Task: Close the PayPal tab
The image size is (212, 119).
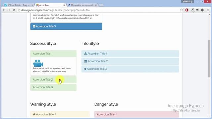Action: click(x=96, y=5)
